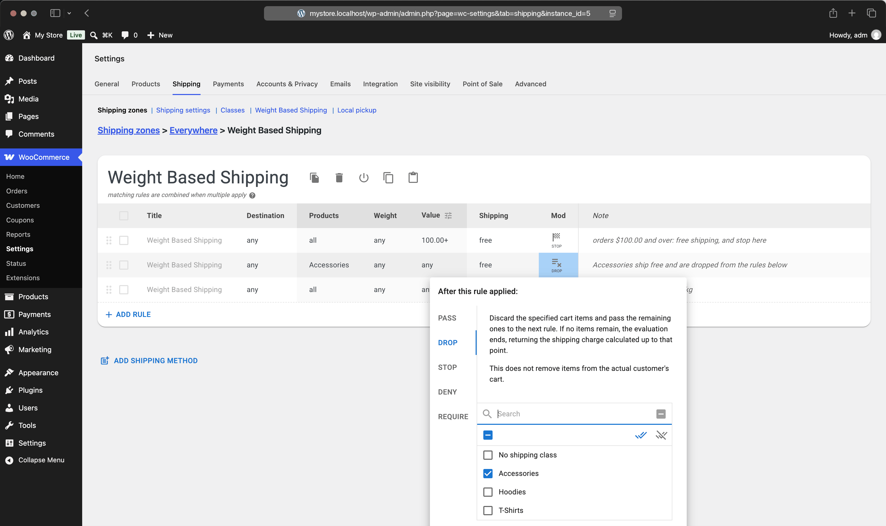This screenshot has width=886, height=526.
Task: Show the browser tab overview icon
Action: point(871,13)
